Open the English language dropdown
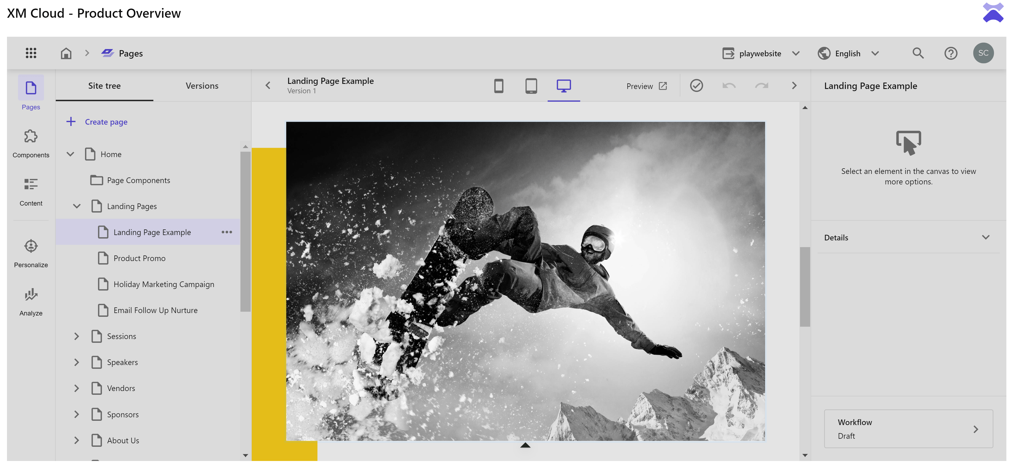This screenshot has height=465, width=1012. [x=848, y=53]
